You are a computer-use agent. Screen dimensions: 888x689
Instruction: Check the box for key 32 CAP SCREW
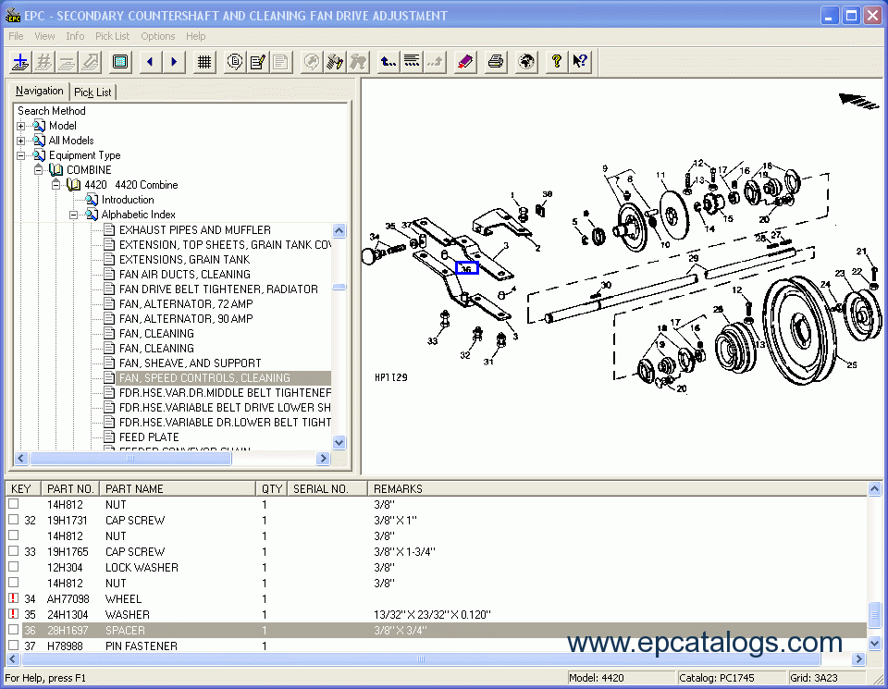tap(14, 520)
